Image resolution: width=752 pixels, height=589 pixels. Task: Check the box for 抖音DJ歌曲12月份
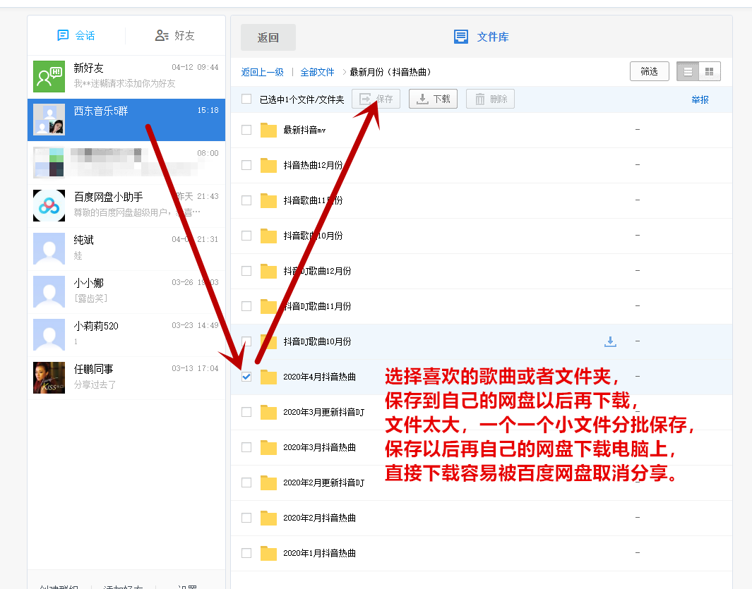pyautogui.click(x=246, y=271)
